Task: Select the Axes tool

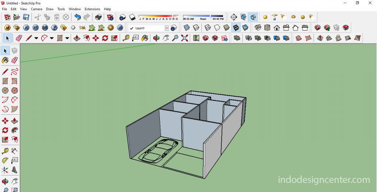Action: click(5, 170)
